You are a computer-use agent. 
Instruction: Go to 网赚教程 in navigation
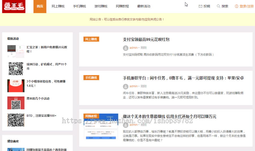[x=122, y=6]
